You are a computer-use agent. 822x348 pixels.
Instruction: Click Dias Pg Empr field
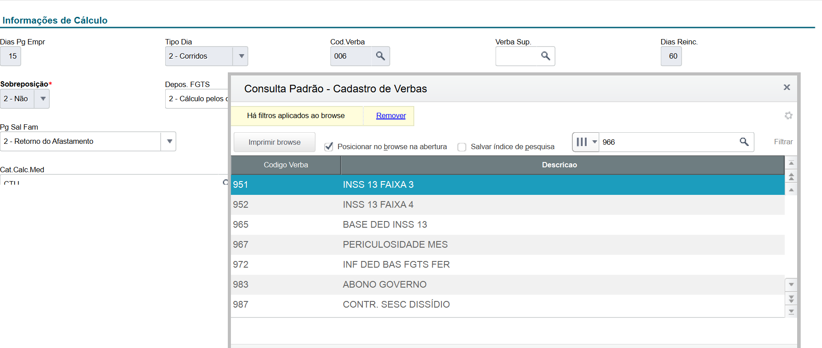pyautogui.click(x=11, y=56)
